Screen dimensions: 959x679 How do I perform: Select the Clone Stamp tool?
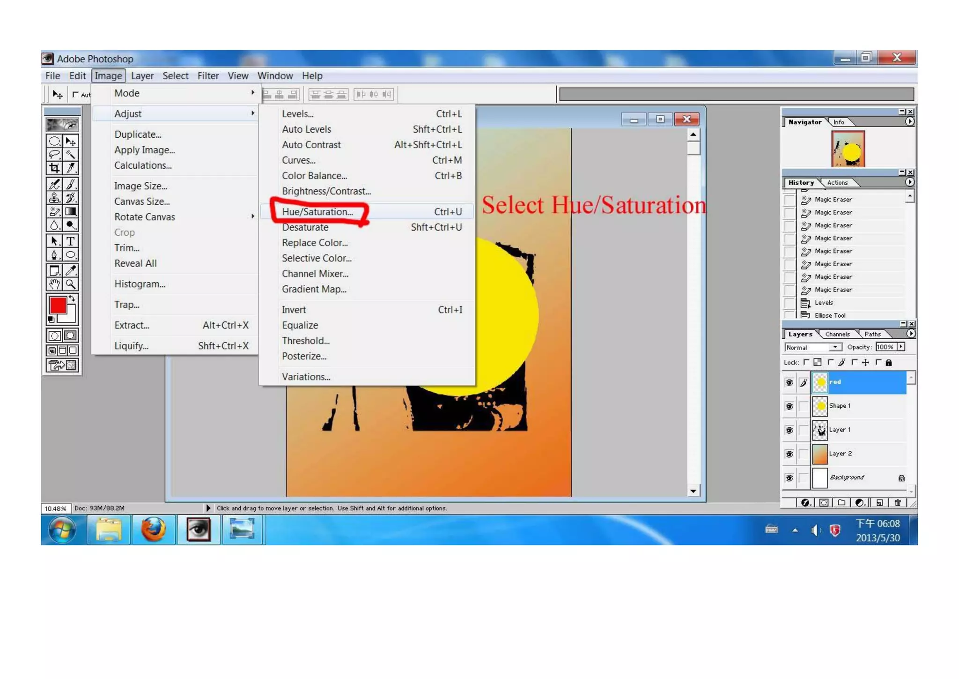pos(54,198)
